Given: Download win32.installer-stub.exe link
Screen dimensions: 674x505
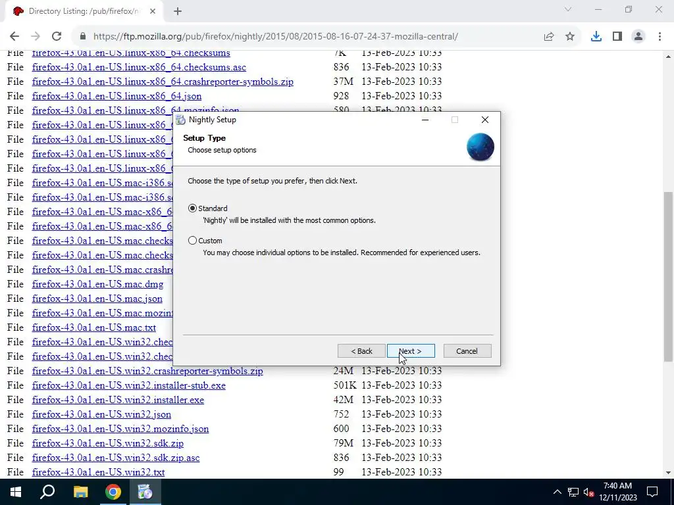Looking at the screenshot, I should click(128, 385).
